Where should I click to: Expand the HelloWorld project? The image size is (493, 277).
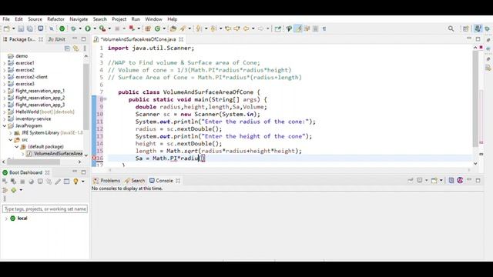point(5,112)
